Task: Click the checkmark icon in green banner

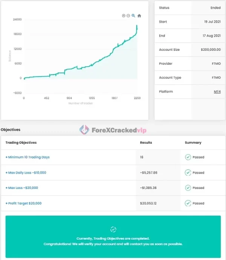Action: 113,230
